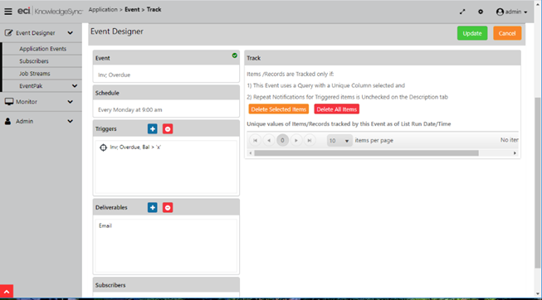Click the Update button
The image size is (542, 300).
coord(472,33)
